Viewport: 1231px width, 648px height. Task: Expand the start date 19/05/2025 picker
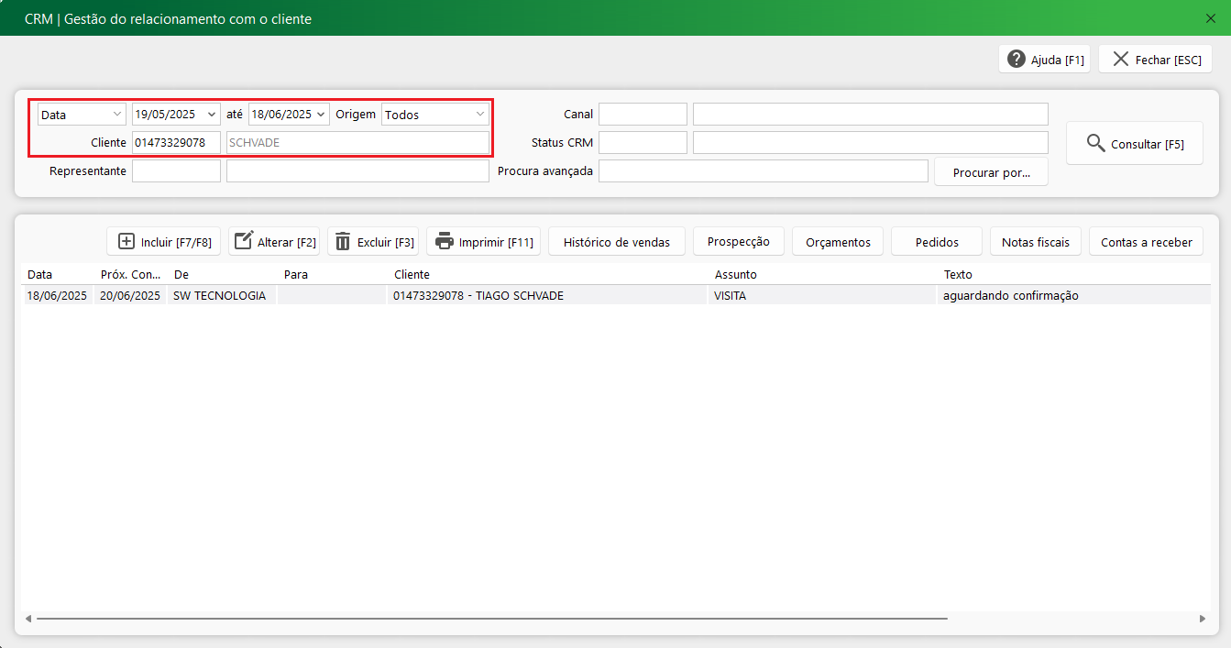(x=213, y=115)
